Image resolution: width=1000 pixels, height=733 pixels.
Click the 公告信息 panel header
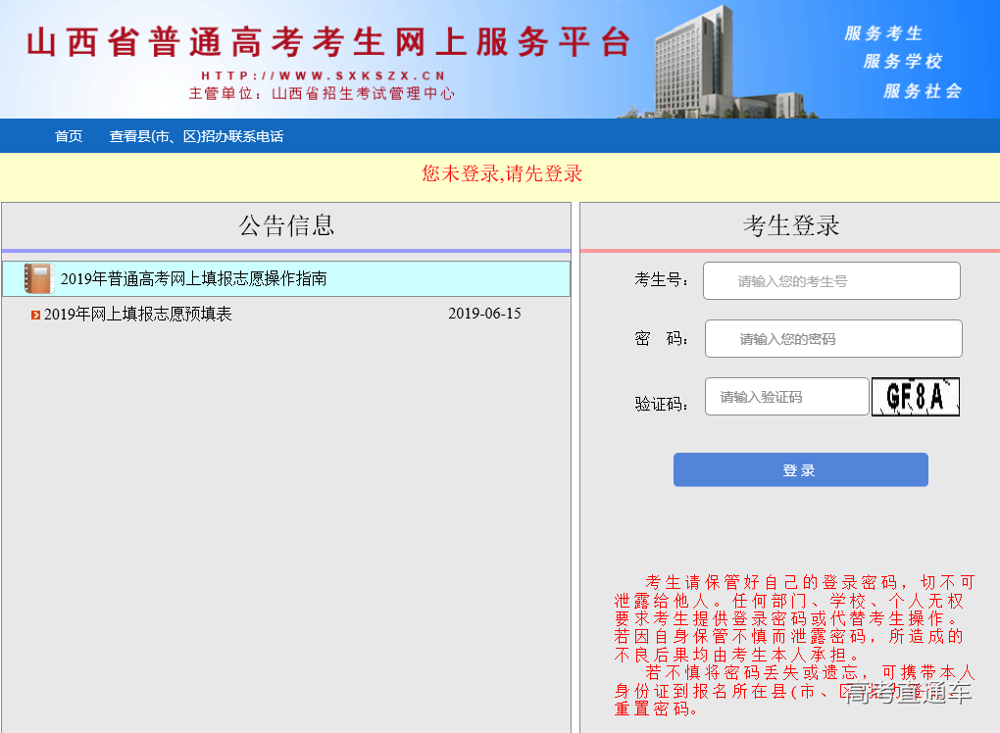[285, 225]
